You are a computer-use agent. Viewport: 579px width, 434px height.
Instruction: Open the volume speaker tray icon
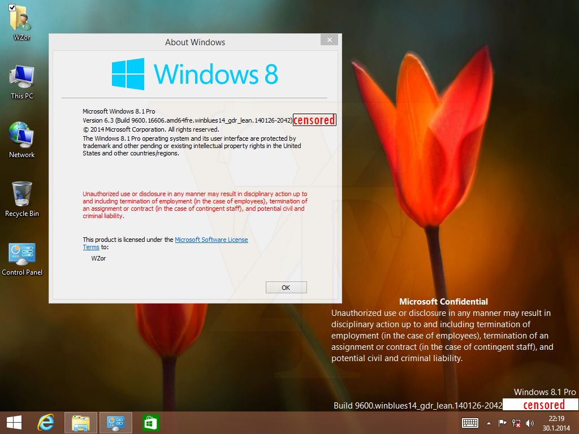coord(529,423)
